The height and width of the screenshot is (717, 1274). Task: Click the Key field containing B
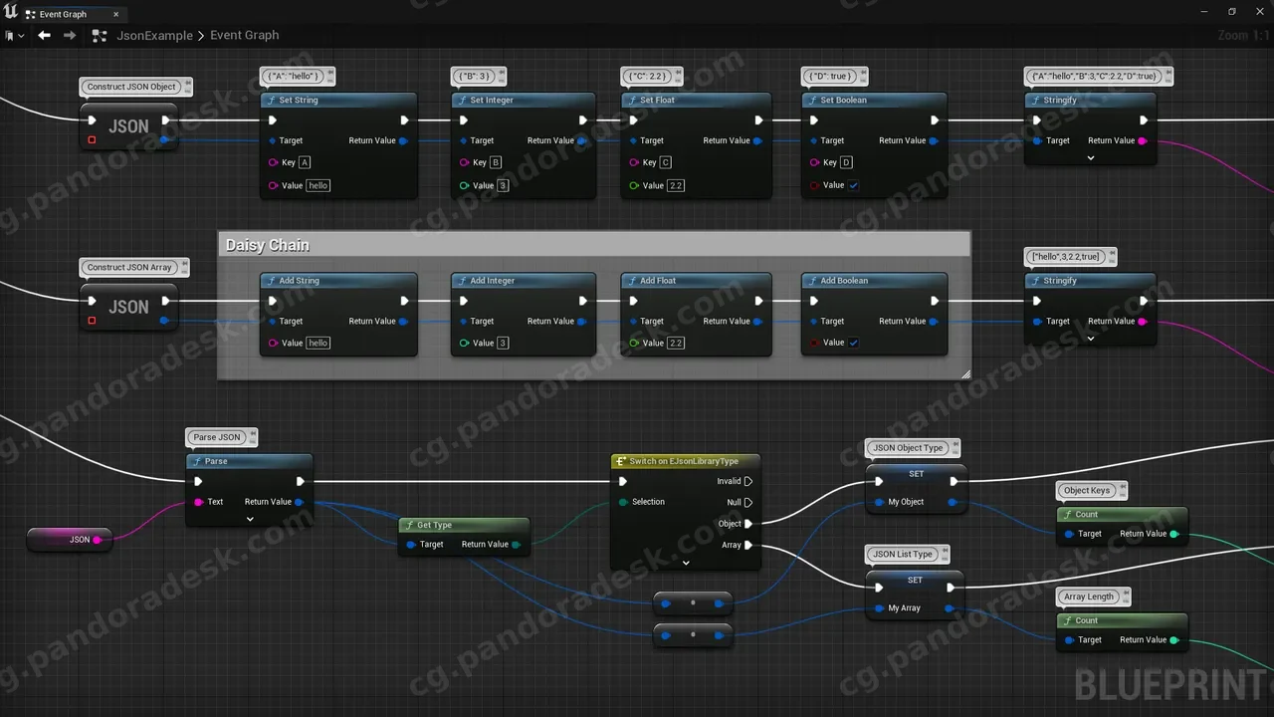[x=496, y=162]
